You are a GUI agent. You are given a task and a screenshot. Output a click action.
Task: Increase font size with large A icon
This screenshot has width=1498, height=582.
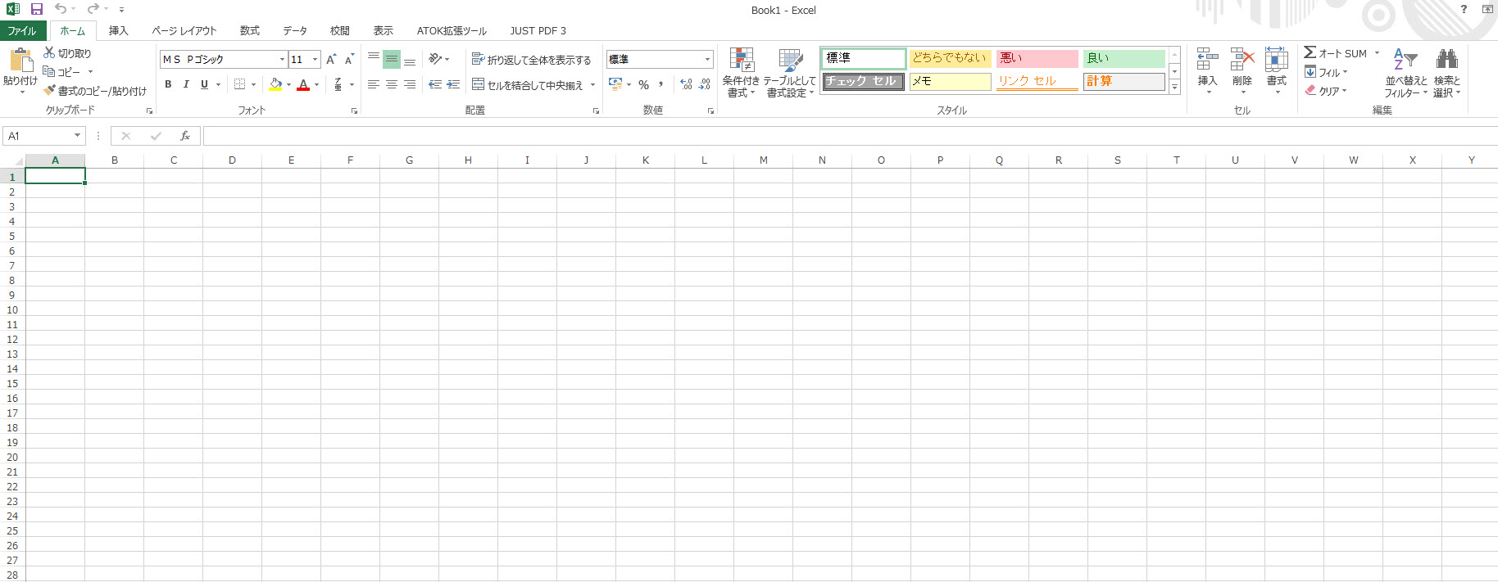point(331,59)
